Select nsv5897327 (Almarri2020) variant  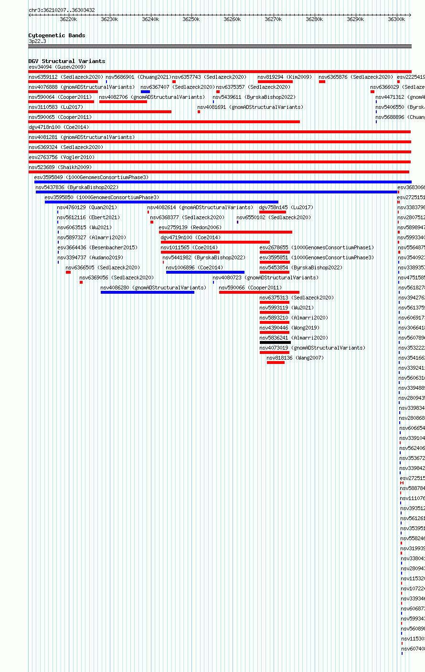click(x=92, y=237)
